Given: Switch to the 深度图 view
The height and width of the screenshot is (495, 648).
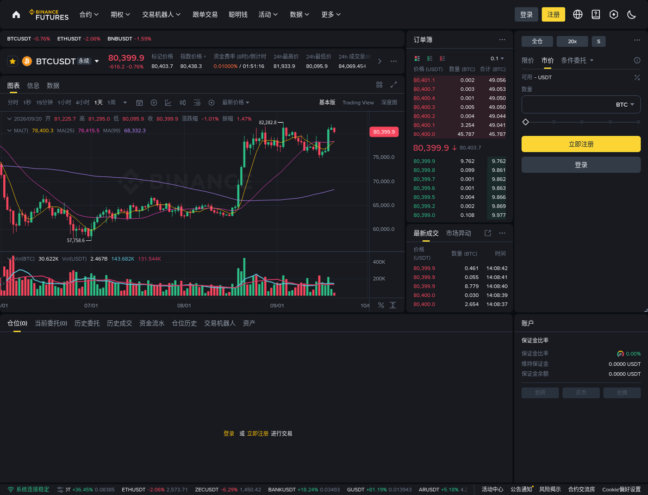Looking at the screenshot, I should (389, 102).
